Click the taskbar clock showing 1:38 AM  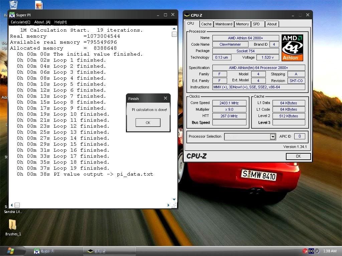[x=330, y=251]
